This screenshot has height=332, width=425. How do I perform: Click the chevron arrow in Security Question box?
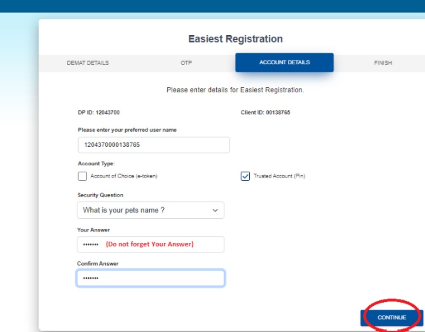[x=215, y=210]
